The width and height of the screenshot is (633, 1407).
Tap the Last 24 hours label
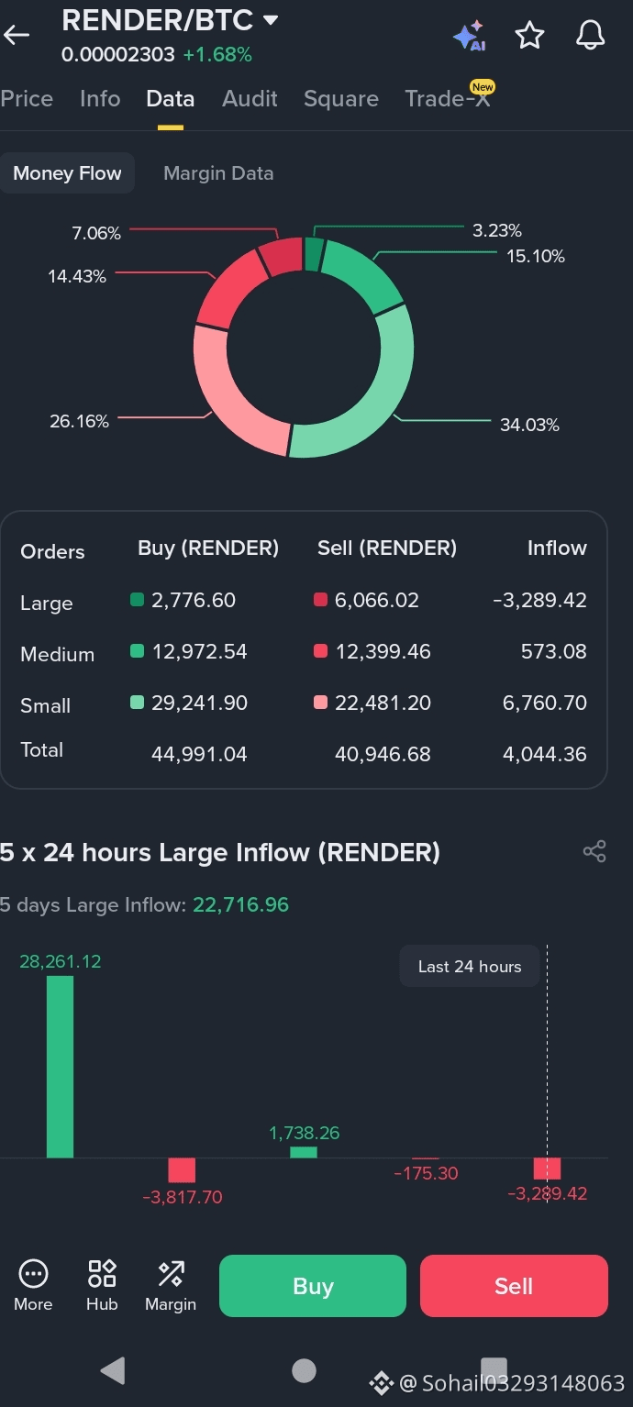coord(470,966)
